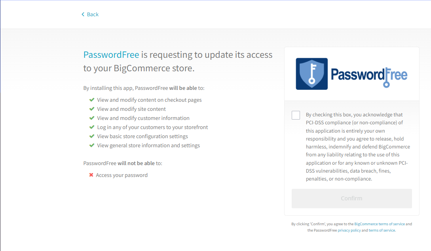Click green checkmark beside customer information permission
Screen dimensions: 431x251
pos(92,118)
